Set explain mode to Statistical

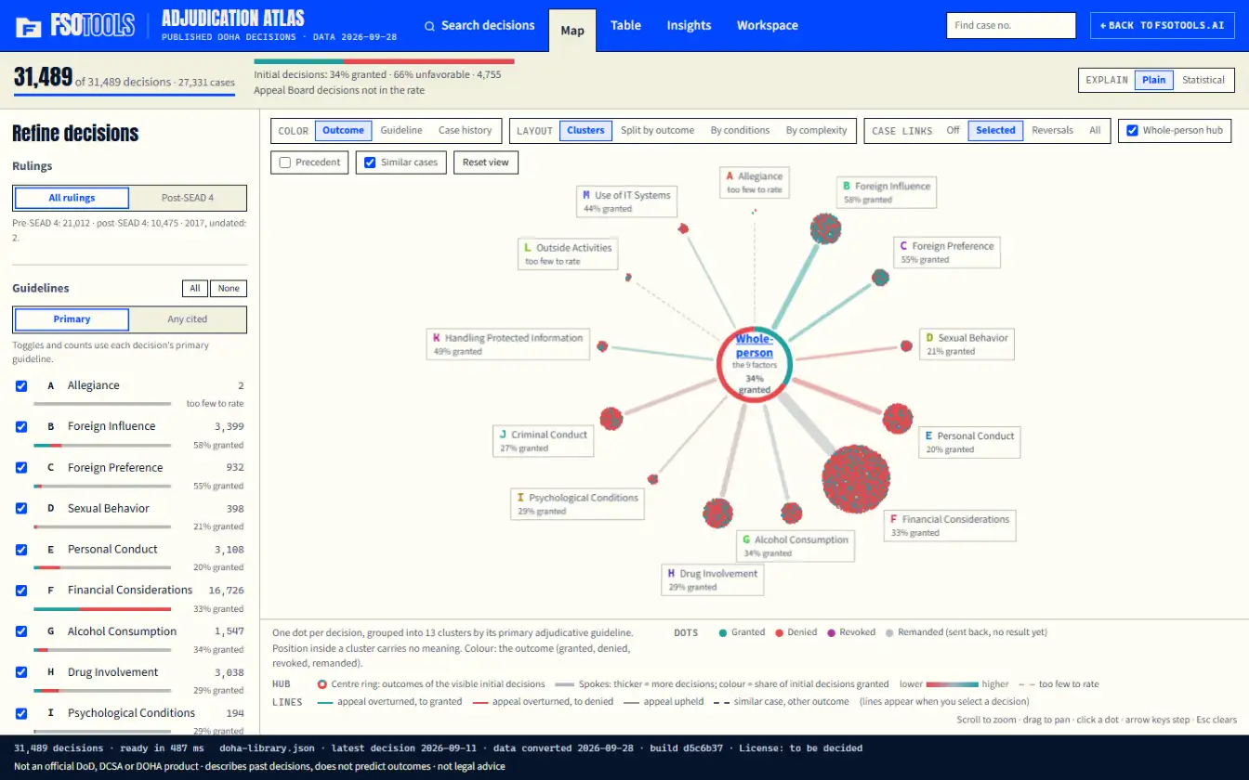[1203, 80]
